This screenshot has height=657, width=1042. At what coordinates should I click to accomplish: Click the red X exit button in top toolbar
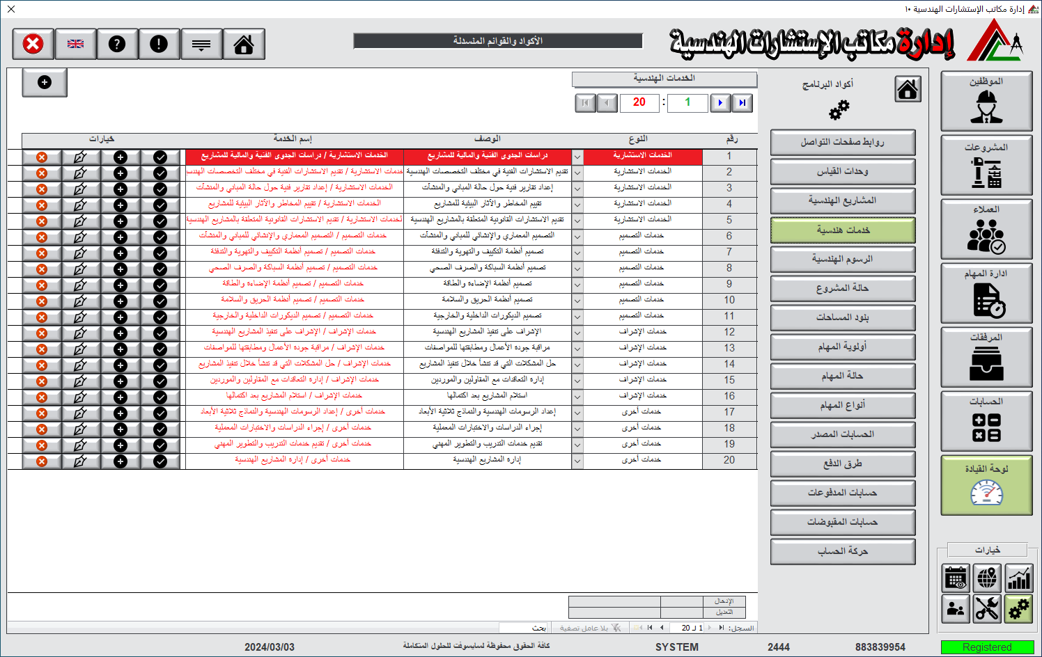[x=33, y=44]
